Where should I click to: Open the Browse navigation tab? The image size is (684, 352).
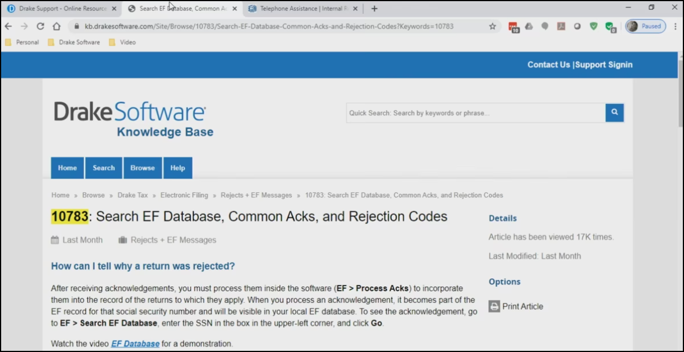pyautogui.click(x=143, y=168)
